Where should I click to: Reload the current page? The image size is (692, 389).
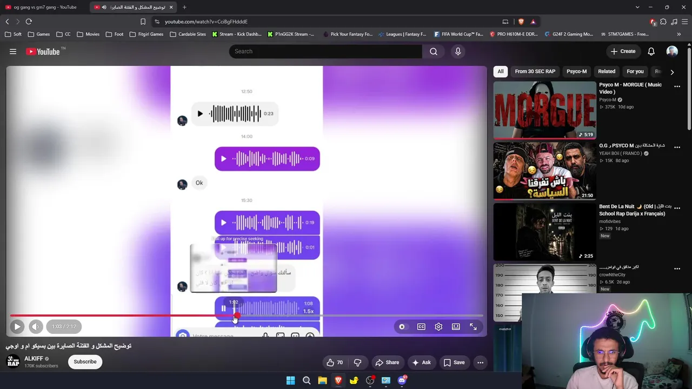click(29, 22)
